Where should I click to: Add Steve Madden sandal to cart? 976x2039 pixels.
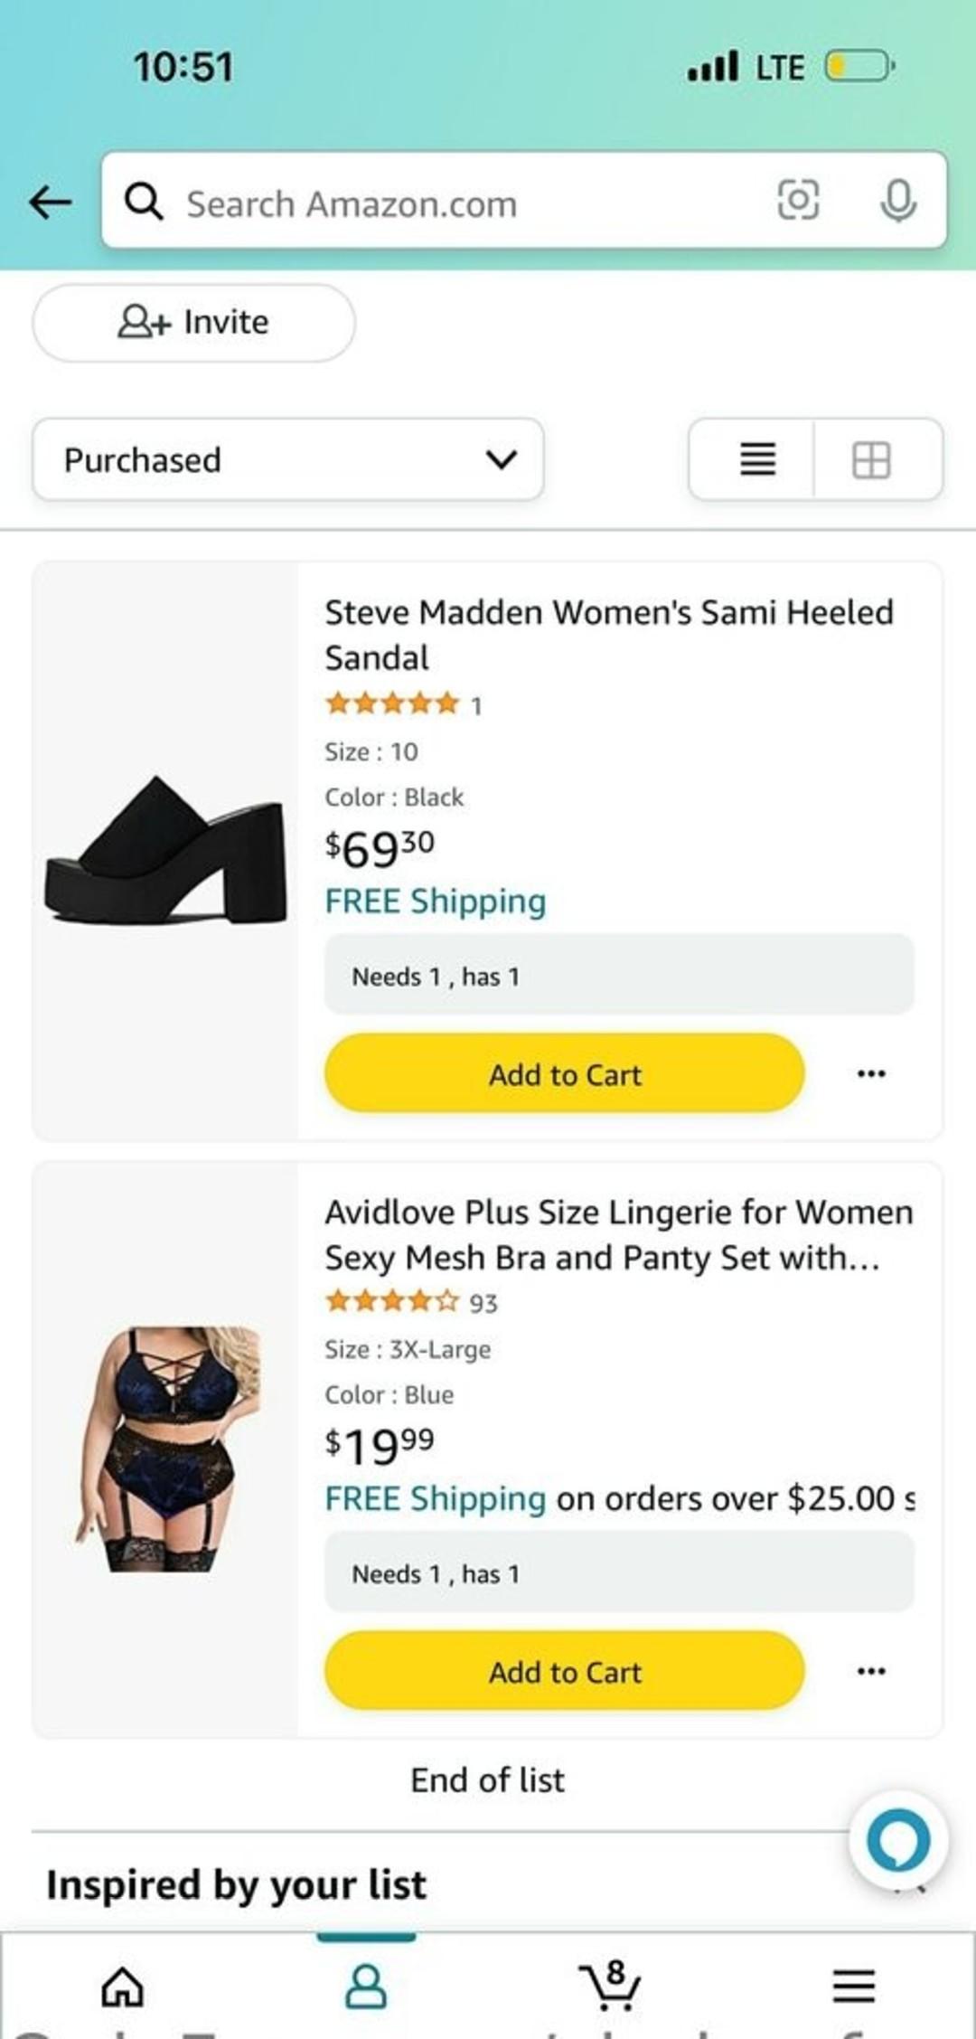[x=564, y=1073]
